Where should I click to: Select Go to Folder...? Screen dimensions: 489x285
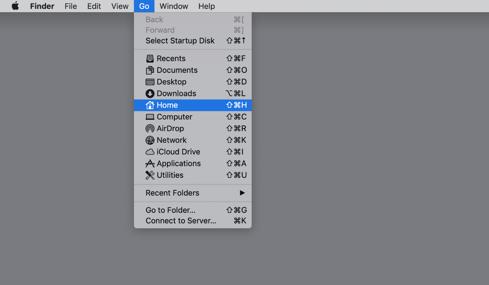click(170, 210)
